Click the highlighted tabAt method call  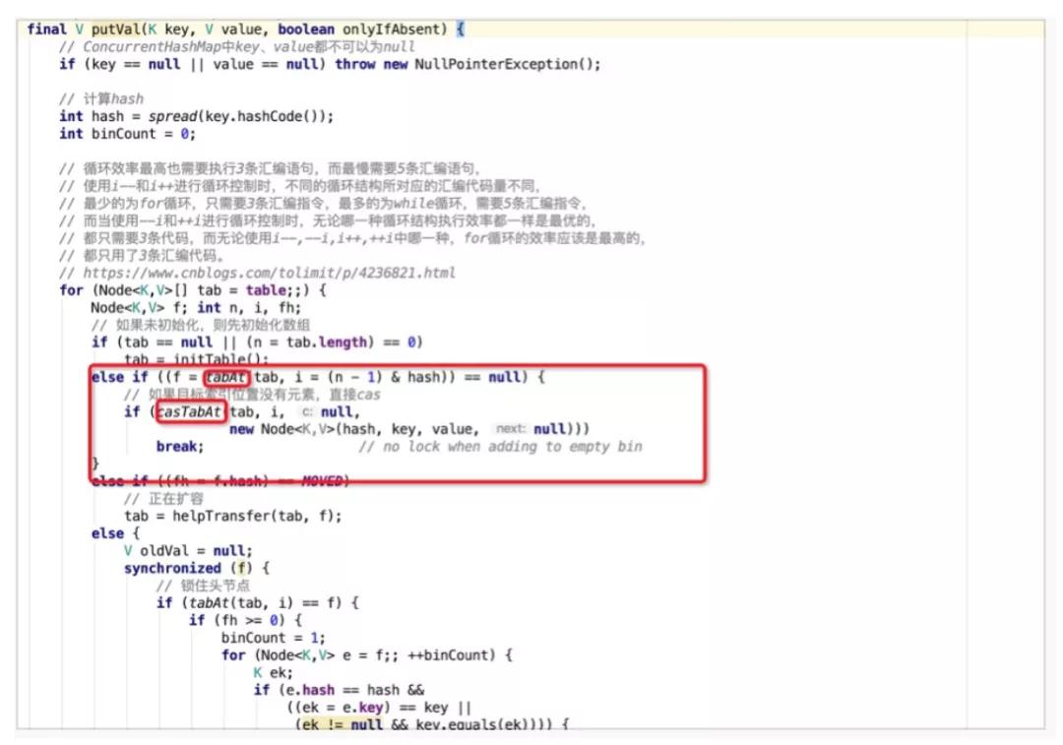coord(227,376)
